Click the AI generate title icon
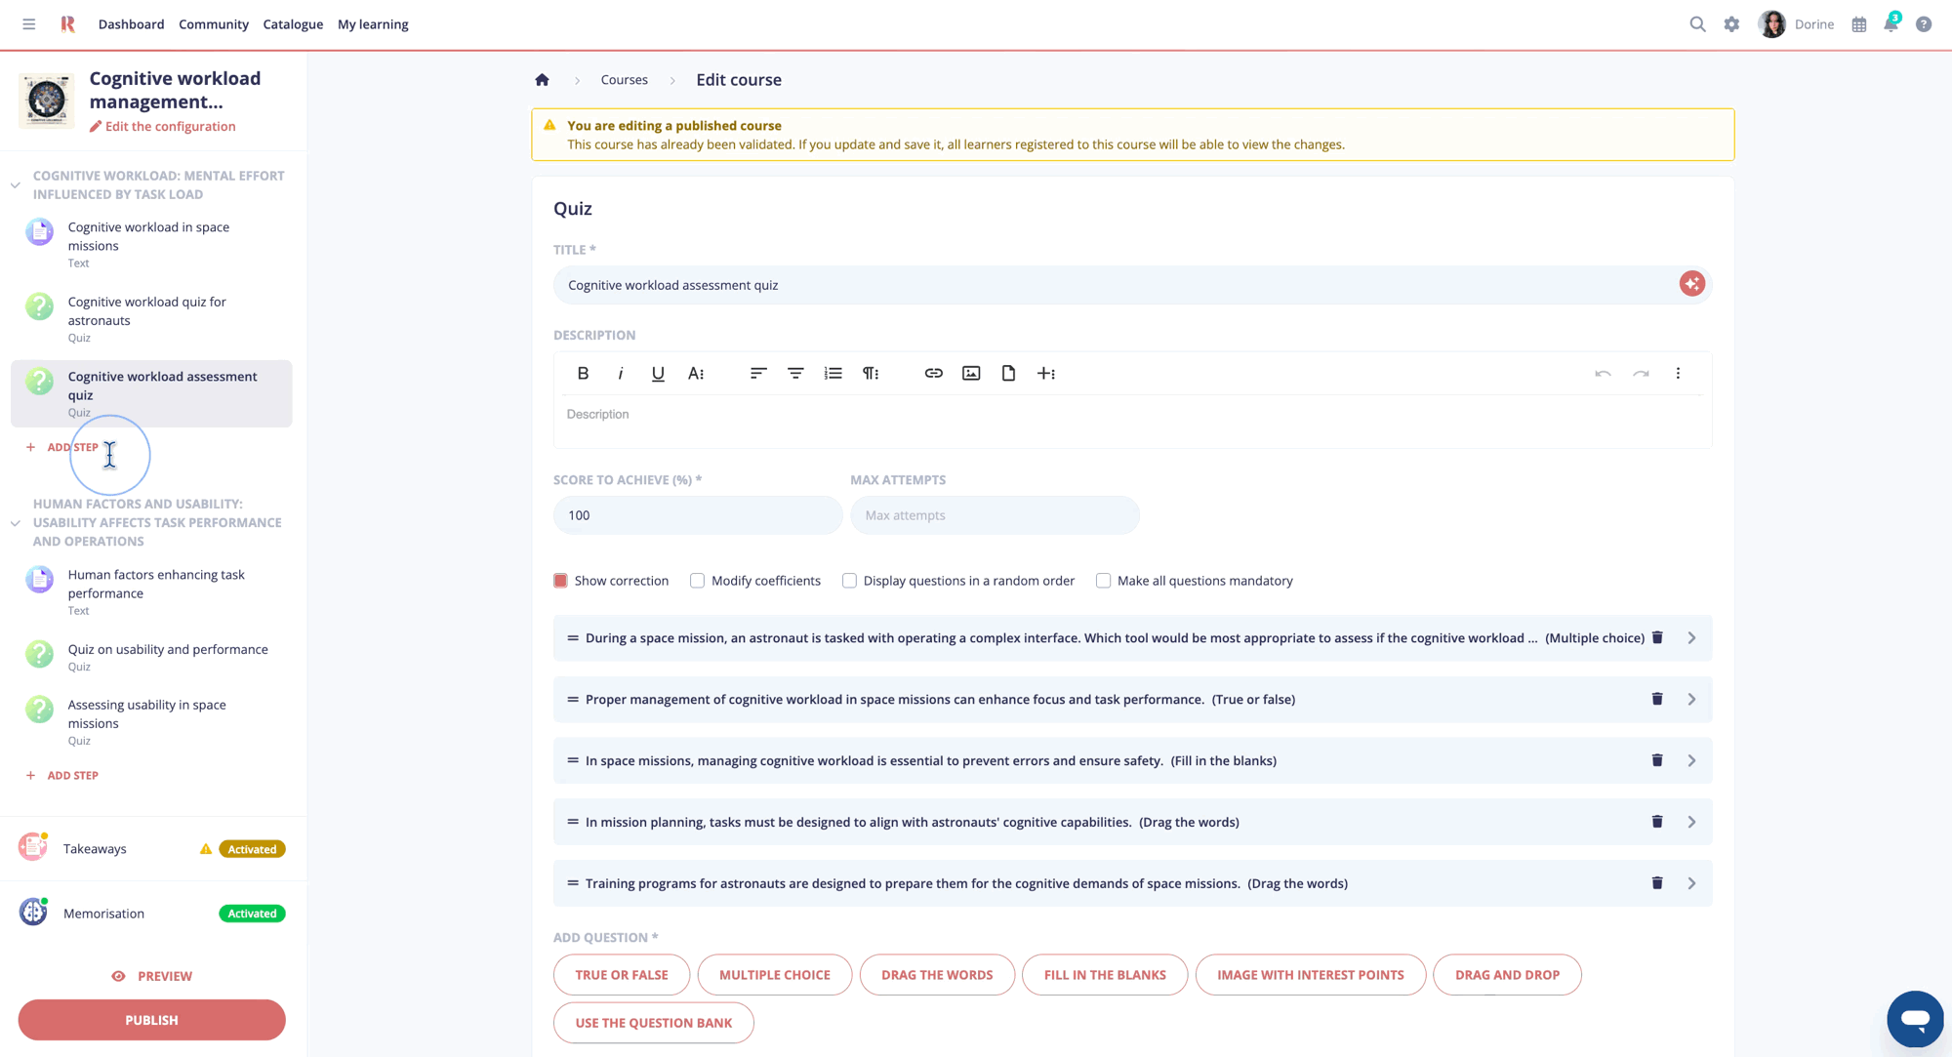The width and height of the screenshot is (1952, 1057). tap(1691, 284)
